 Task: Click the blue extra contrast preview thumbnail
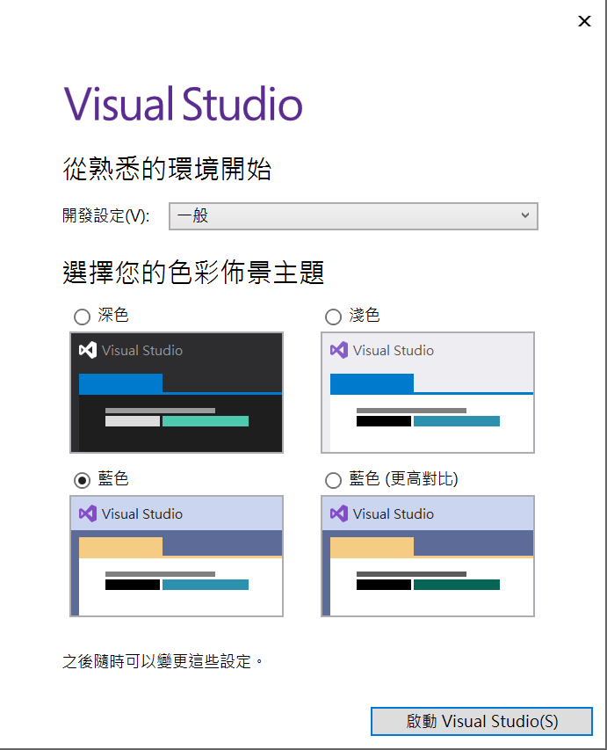tap(428, 556)
